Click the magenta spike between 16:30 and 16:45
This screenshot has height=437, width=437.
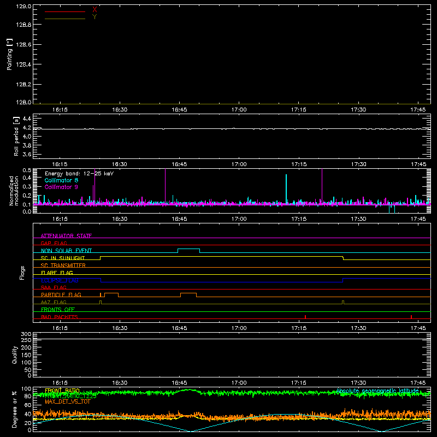(166, 186)
